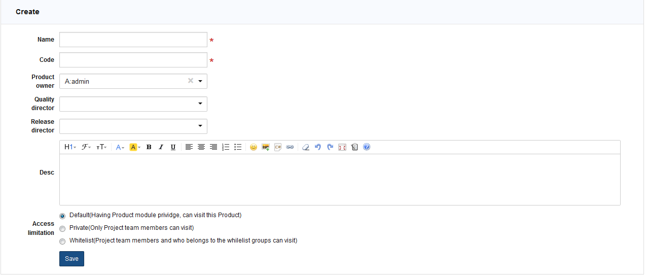Clear the A:admin product owner selection

(191, 81)
